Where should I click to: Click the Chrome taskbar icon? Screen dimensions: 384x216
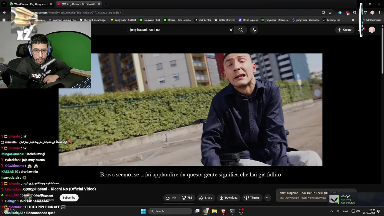click(x=206, y=211)
